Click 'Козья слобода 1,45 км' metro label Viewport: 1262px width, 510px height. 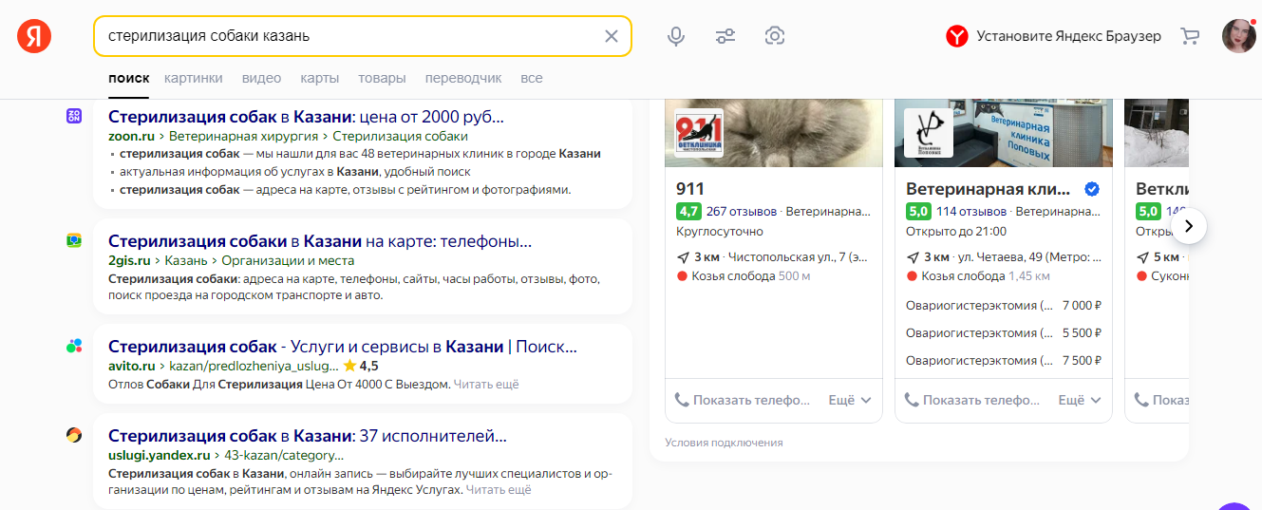pos(978,276)
